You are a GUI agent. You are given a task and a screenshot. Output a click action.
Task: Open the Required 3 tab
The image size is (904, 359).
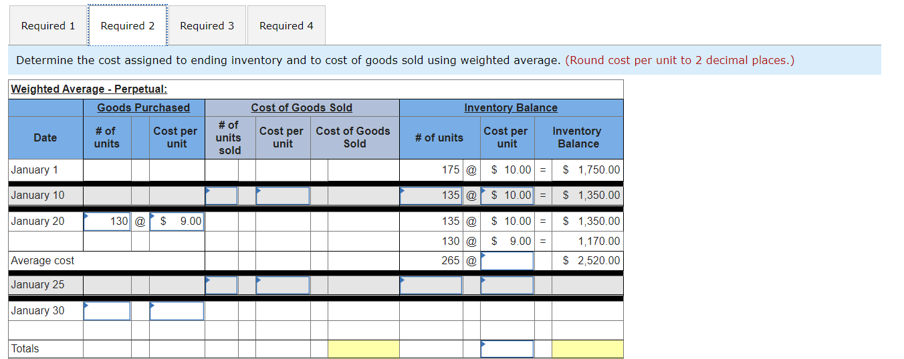[207, 25]
